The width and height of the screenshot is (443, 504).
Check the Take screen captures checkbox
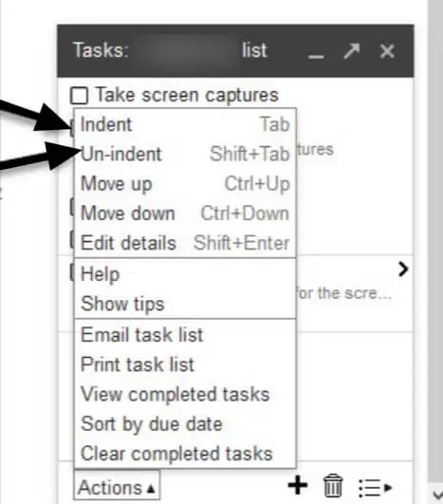click(x=79, y=96)
